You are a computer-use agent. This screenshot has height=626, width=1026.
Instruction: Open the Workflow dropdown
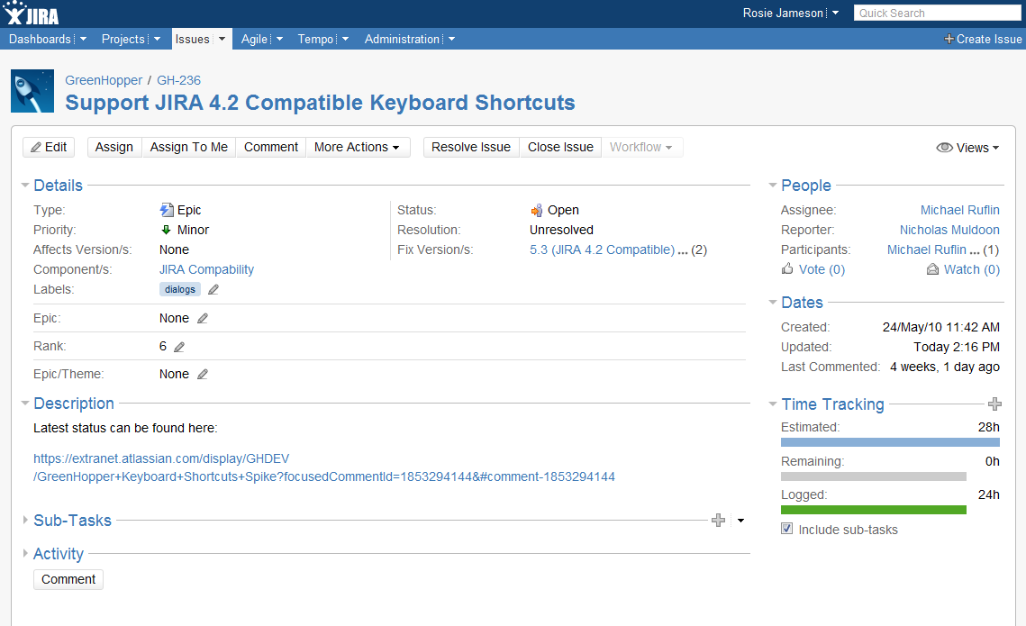point(641,147)
